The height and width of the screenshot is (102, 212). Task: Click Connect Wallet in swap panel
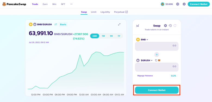tap(157, 90)
